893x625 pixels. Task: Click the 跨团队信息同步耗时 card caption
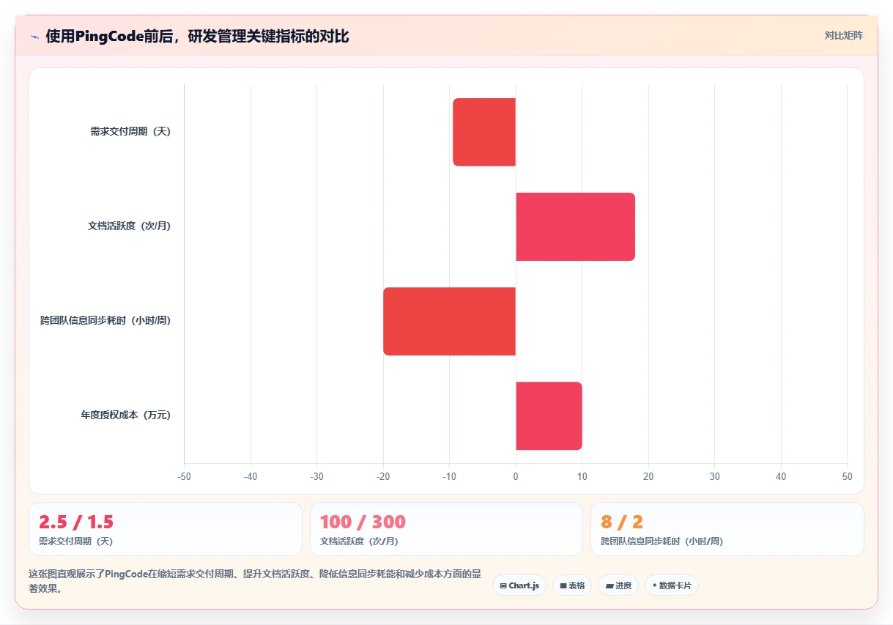[662, 541]
